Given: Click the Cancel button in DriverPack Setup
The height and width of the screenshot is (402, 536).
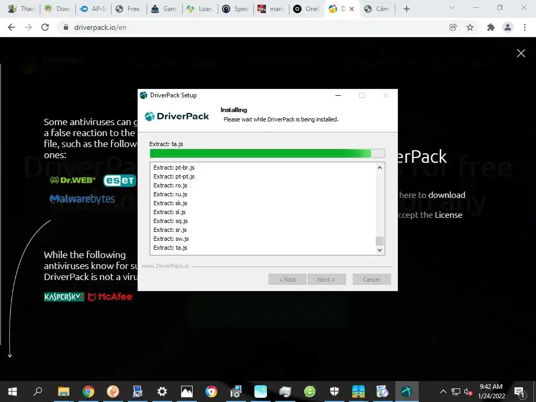Looking at the screenshot, I should point(372,280).
